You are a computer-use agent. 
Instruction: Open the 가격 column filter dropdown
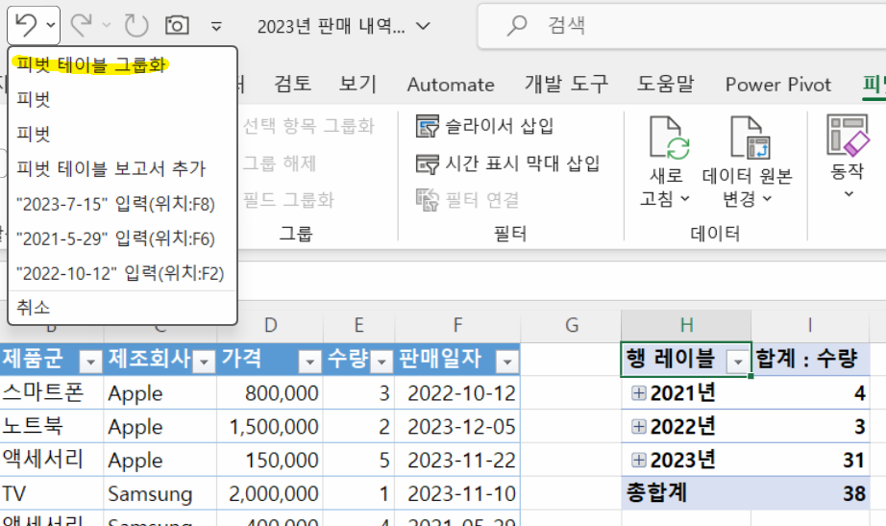click(309, 361)
